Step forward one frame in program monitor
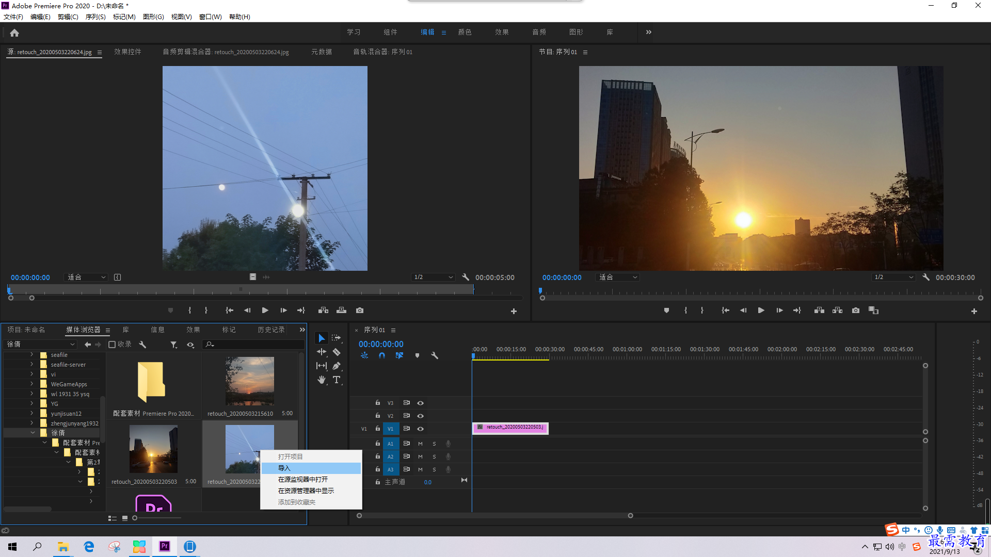The height and width of the screenshot is (557, 991). [779, 310]
